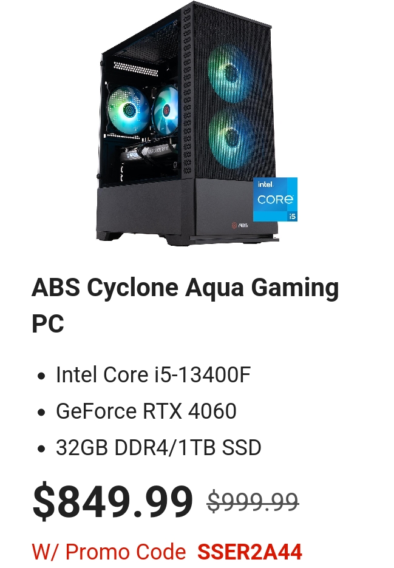Click the left CPU cooler fan
This screenshot has width=394, height=568.
pyautogui.click(x=128, y=108)
